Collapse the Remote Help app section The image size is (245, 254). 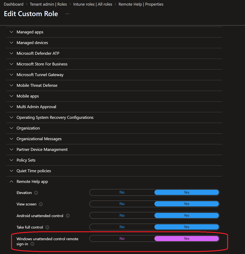click(x=11, y=182)
